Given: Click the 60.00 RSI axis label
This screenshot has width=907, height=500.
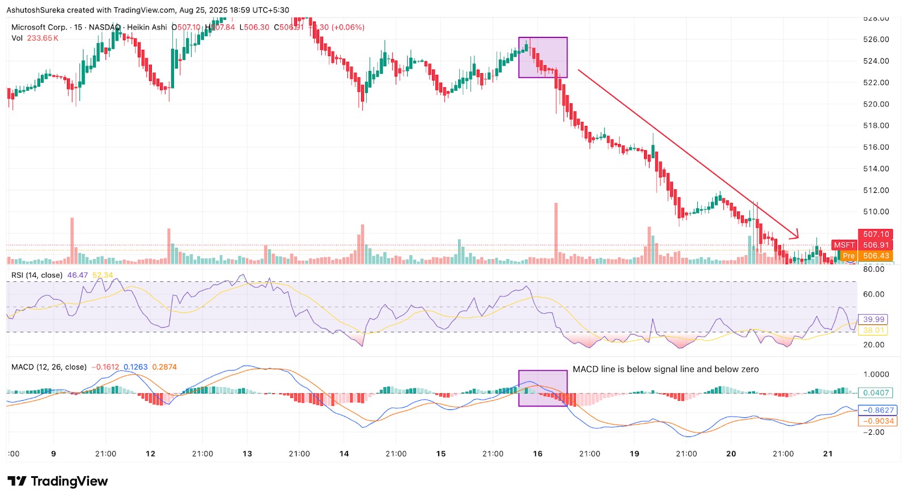Looking at the screenshot, I should coord(874,294).
